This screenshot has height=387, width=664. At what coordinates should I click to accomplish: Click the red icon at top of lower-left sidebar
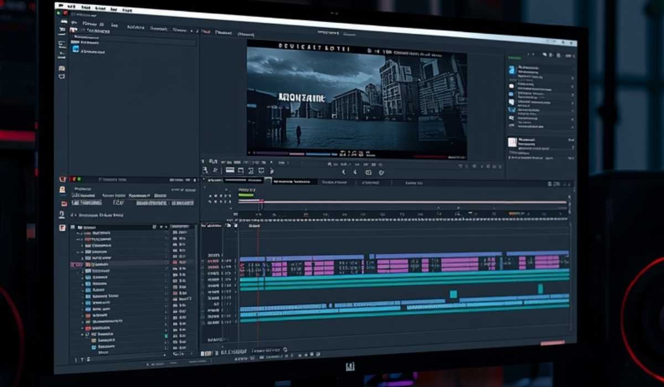63,179
